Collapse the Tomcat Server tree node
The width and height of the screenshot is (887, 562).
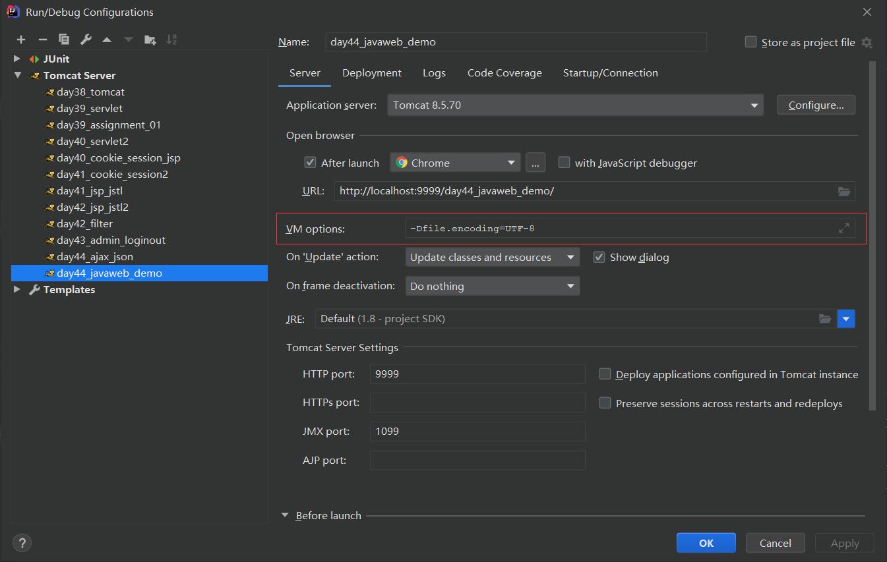[x=17, y=75]
